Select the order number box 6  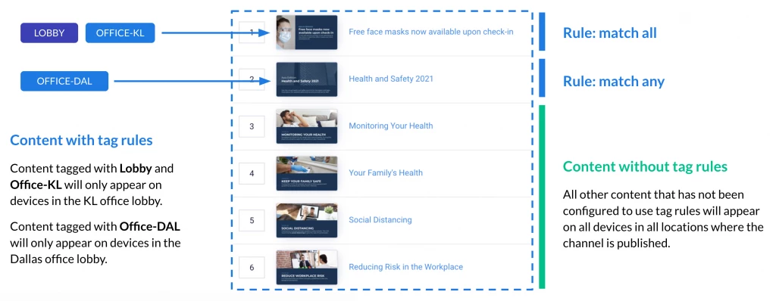pos(252,268)
